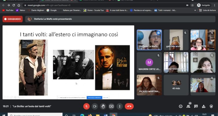Open 'Italiano per Stranier...' bookmark
The image size is (218, 116).
(x=70, y=10)
